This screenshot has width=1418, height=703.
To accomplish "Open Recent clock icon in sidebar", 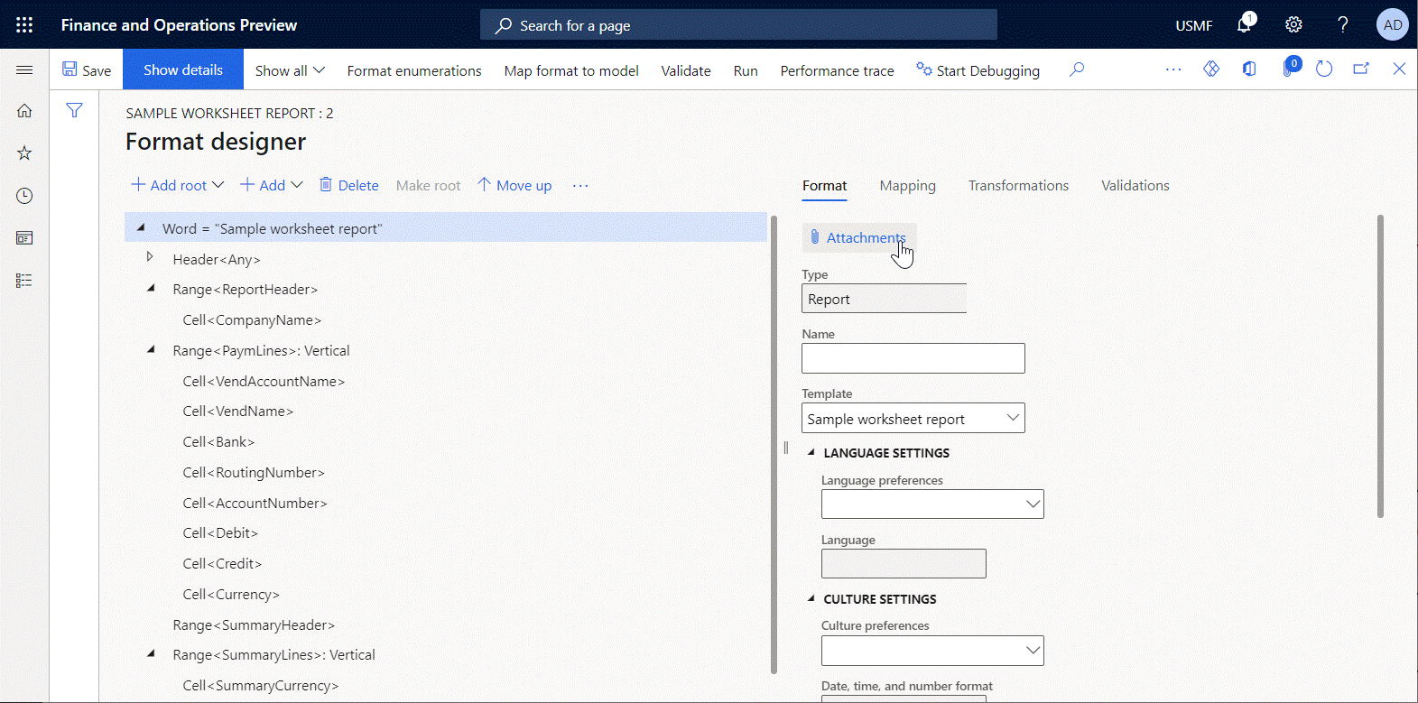I will (24, 196).
